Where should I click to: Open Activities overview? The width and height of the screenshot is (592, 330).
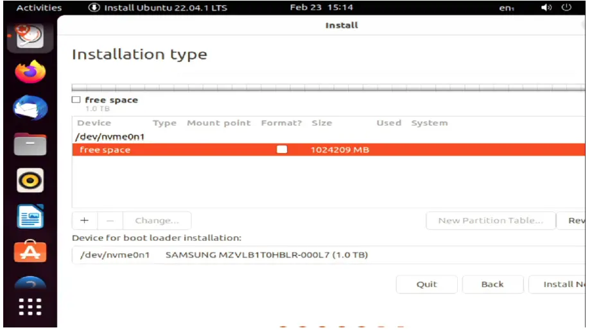coord(39,8)
